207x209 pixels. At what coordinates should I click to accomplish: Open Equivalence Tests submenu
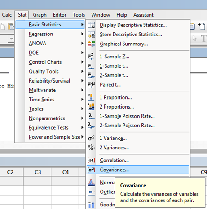(x=50, y=127)
